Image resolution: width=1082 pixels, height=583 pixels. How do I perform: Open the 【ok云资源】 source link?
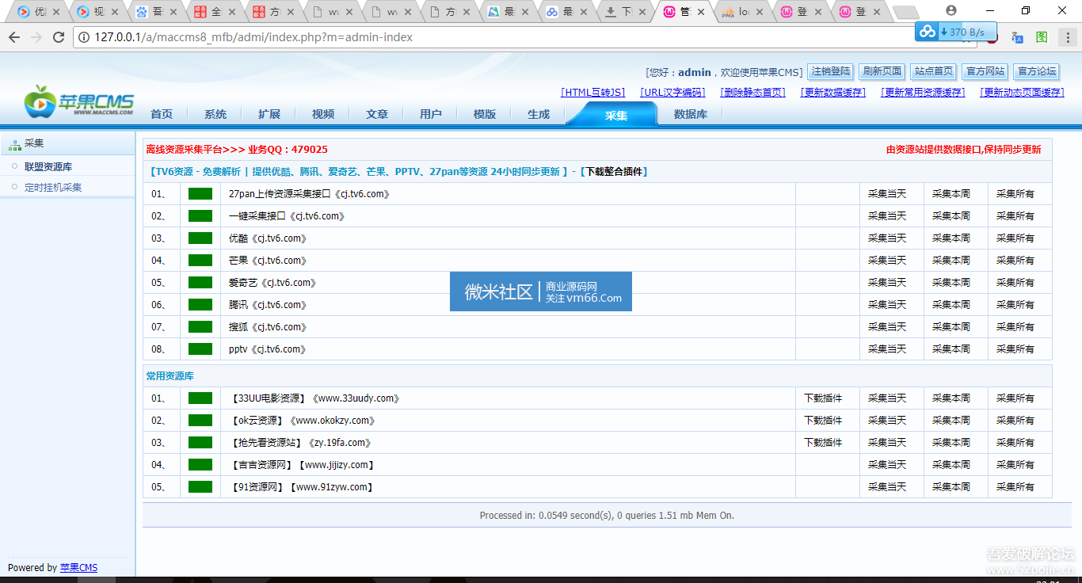301,421
